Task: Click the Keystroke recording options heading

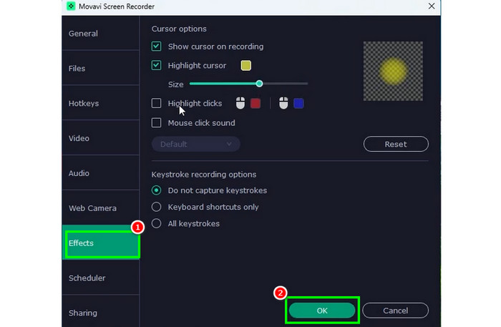Action: click(x=204, y=175)
